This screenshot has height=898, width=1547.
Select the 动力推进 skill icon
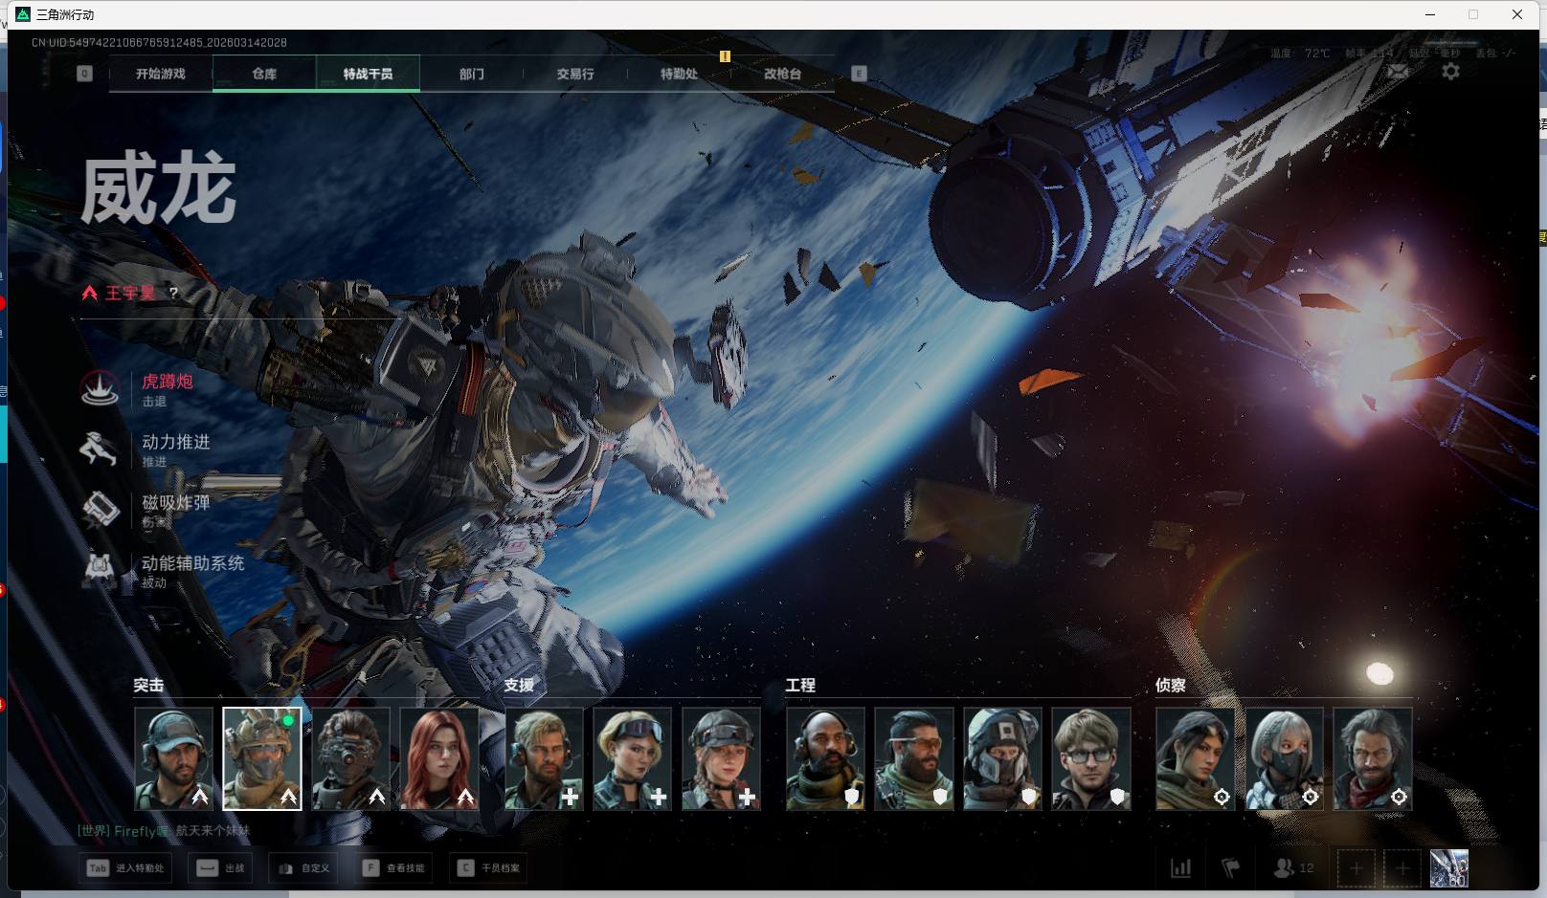click(x=100, y=449)
